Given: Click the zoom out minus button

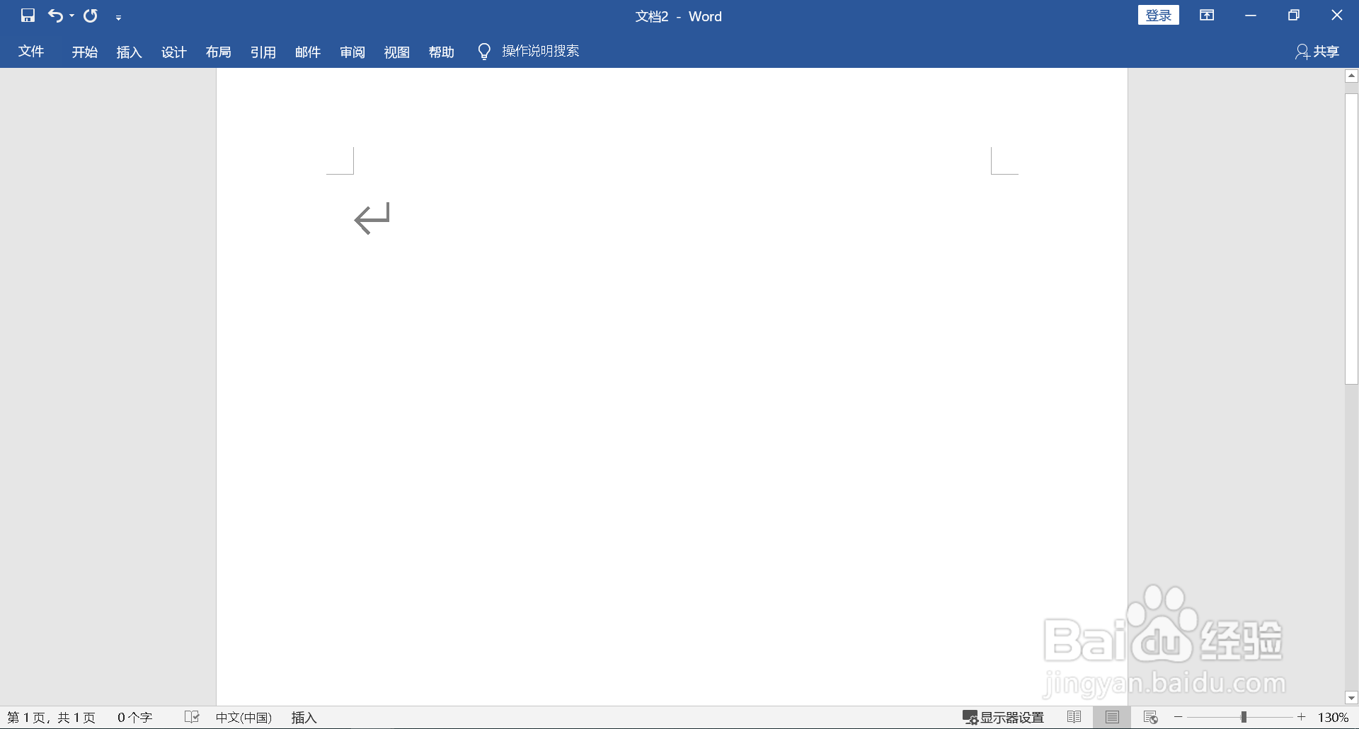Looking at the screenshot, I should tap(1179, 717).
